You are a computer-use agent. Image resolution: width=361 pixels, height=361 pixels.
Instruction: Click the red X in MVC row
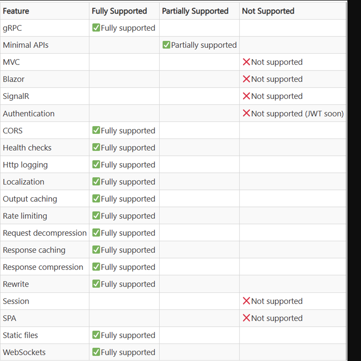[x=246, y=62]
